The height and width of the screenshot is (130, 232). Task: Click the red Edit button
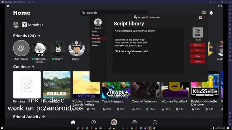tap(198, 51)
